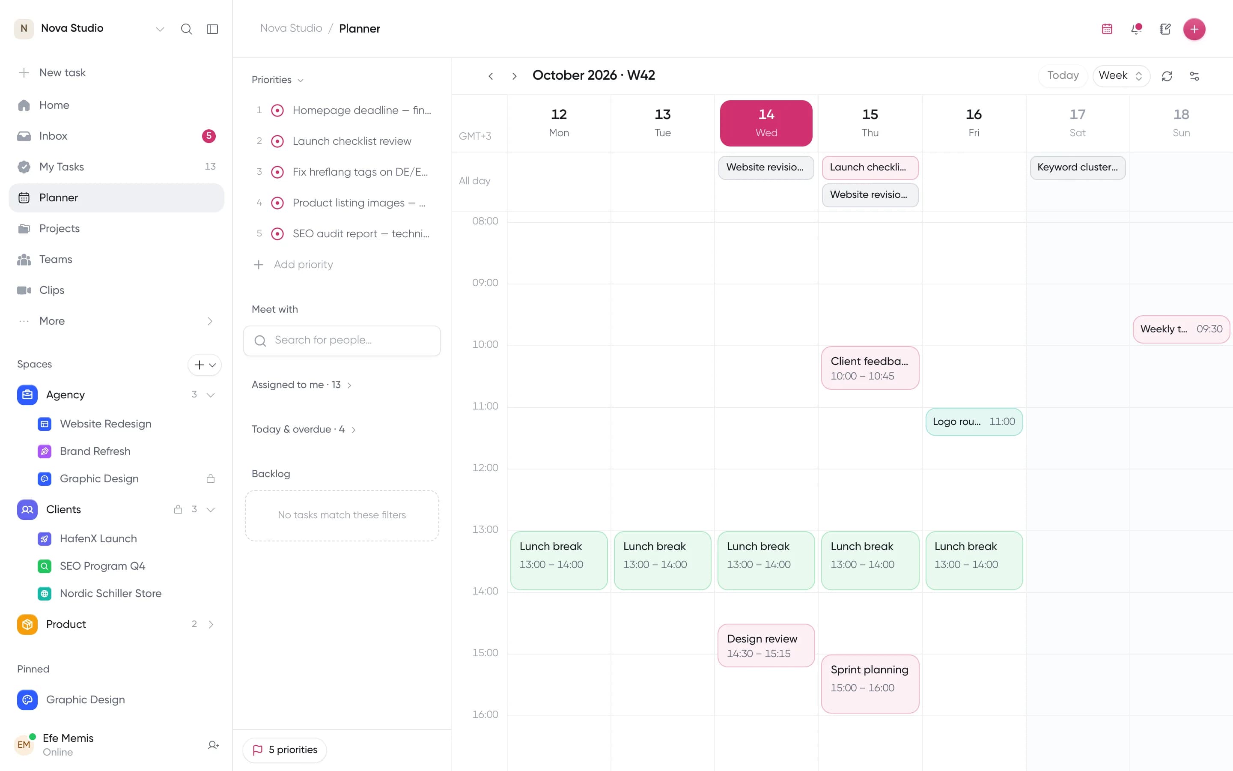1233x771 pixels.
Task: Expand the More menu item
Action: (x=116, y=321)
